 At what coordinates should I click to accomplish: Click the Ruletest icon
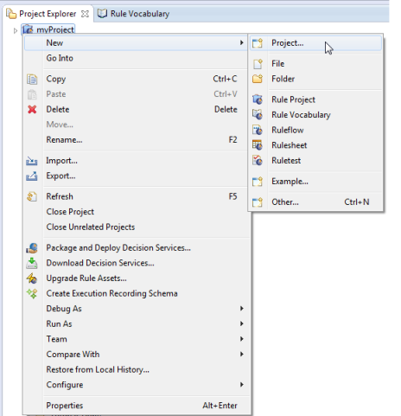click(258, 160)
